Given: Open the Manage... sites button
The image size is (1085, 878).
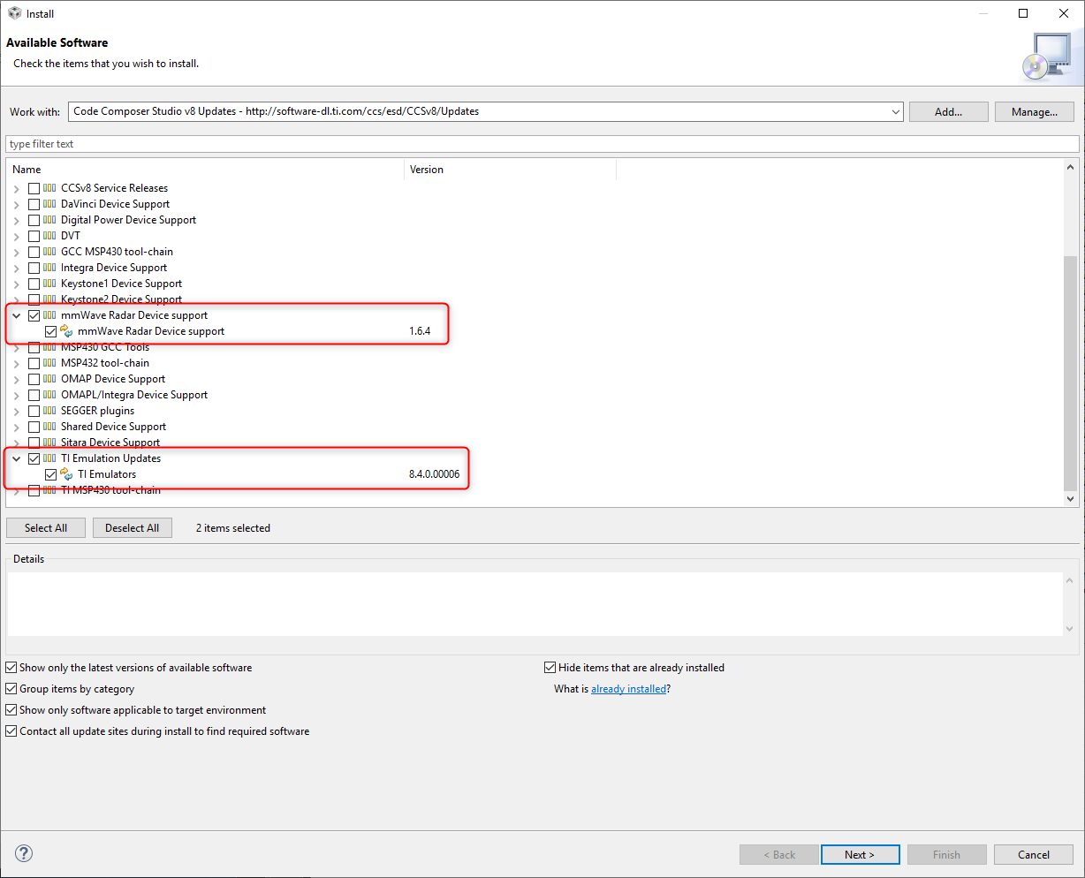Looking at the screenshot, I should (1034, 112).
